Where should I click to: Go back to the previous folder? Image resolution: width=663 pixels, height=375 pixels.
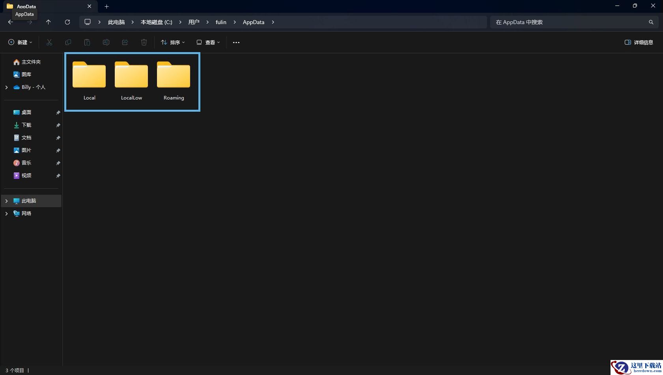click(11, 22)
